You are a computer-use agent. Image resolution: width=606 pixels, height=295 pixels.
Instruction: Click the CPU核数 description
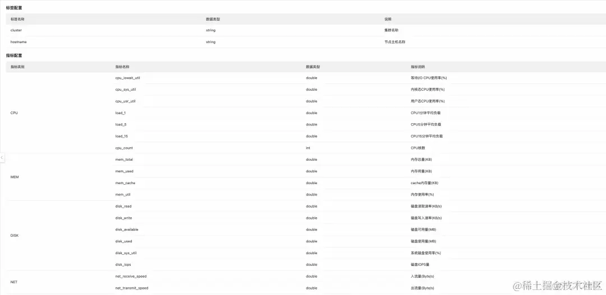[418, 148]
